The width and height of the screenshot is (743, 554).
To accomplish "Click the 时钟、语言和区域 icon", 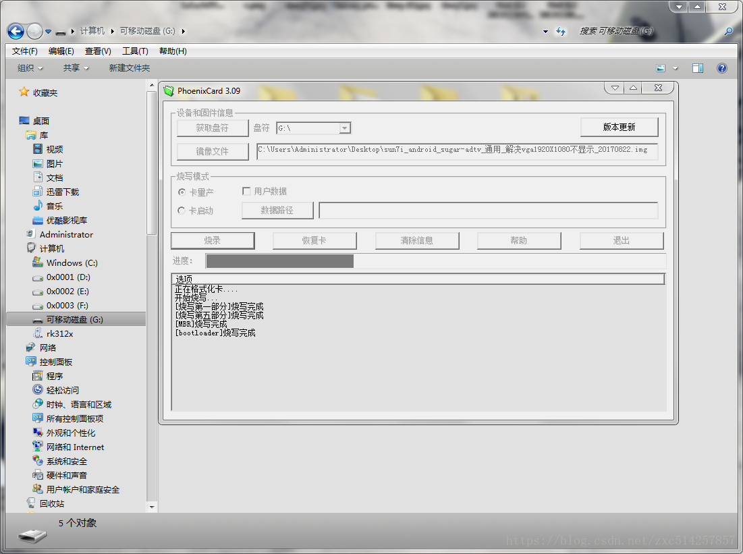I will [38, 404].
